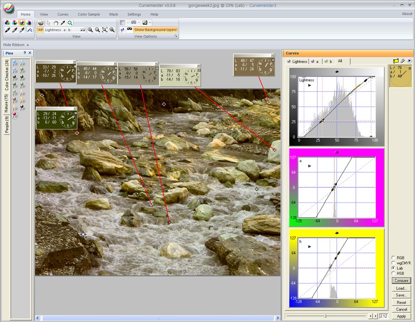Click the zoom out magnifier icon

click(97, 30)
